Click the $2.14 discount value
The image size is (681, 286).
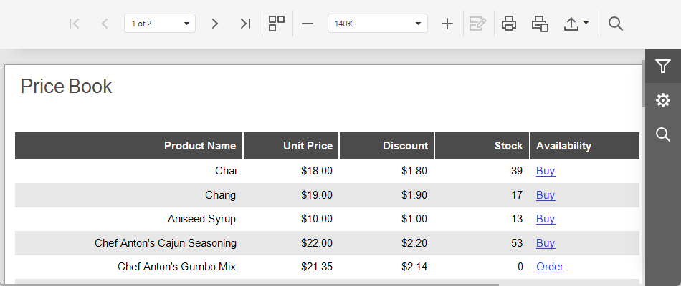[414, 267]
